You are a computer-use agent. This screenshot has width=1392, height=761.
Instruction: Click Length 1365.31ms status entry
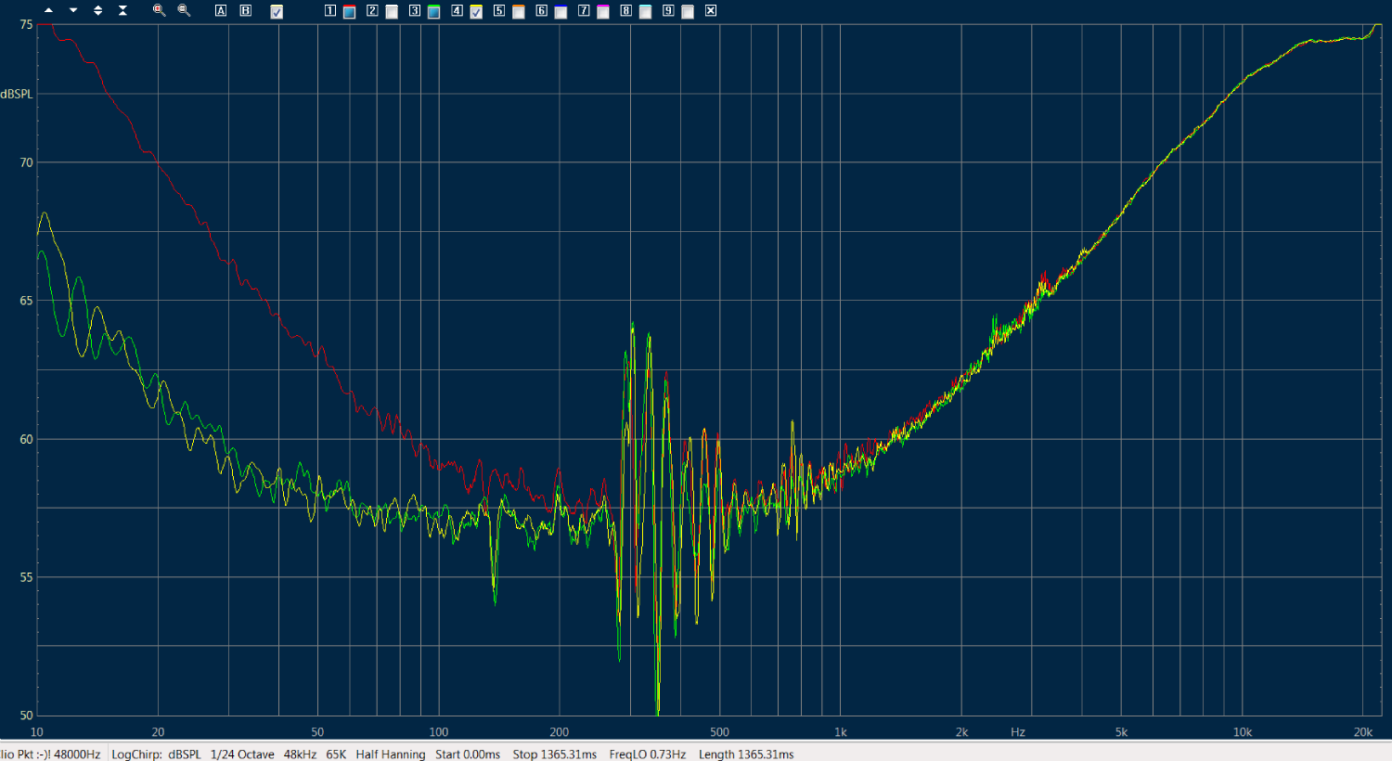[x=746, y=755]
